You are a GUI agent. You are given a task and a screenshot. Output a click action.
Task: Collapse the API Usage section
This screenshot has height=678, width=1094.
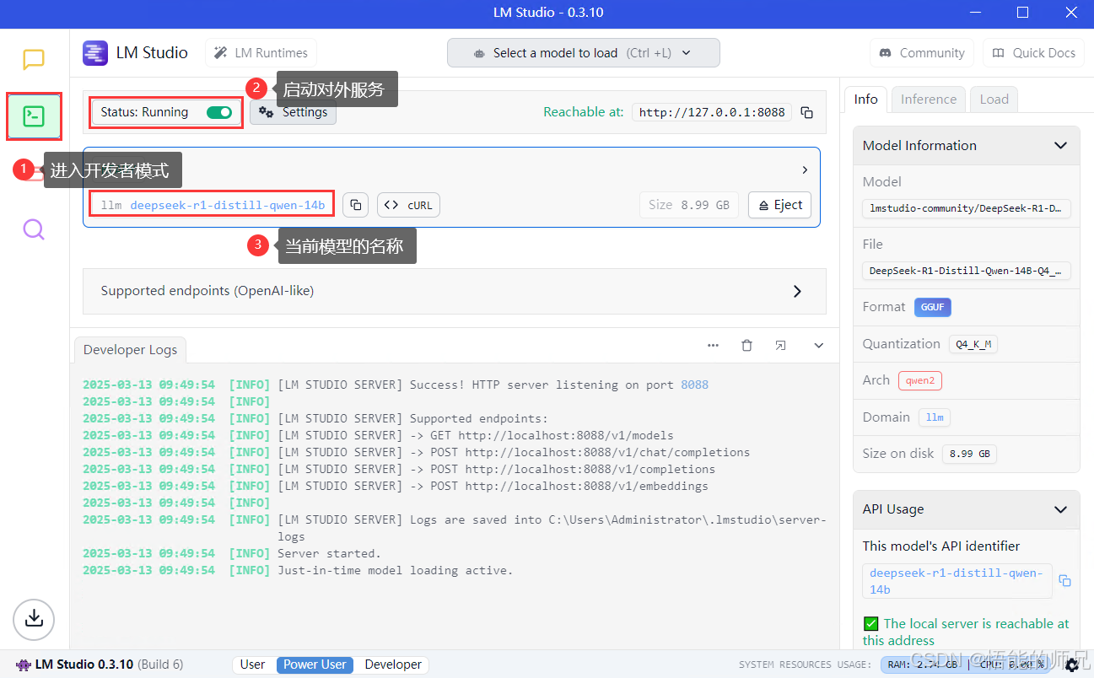coord(1061,509)
